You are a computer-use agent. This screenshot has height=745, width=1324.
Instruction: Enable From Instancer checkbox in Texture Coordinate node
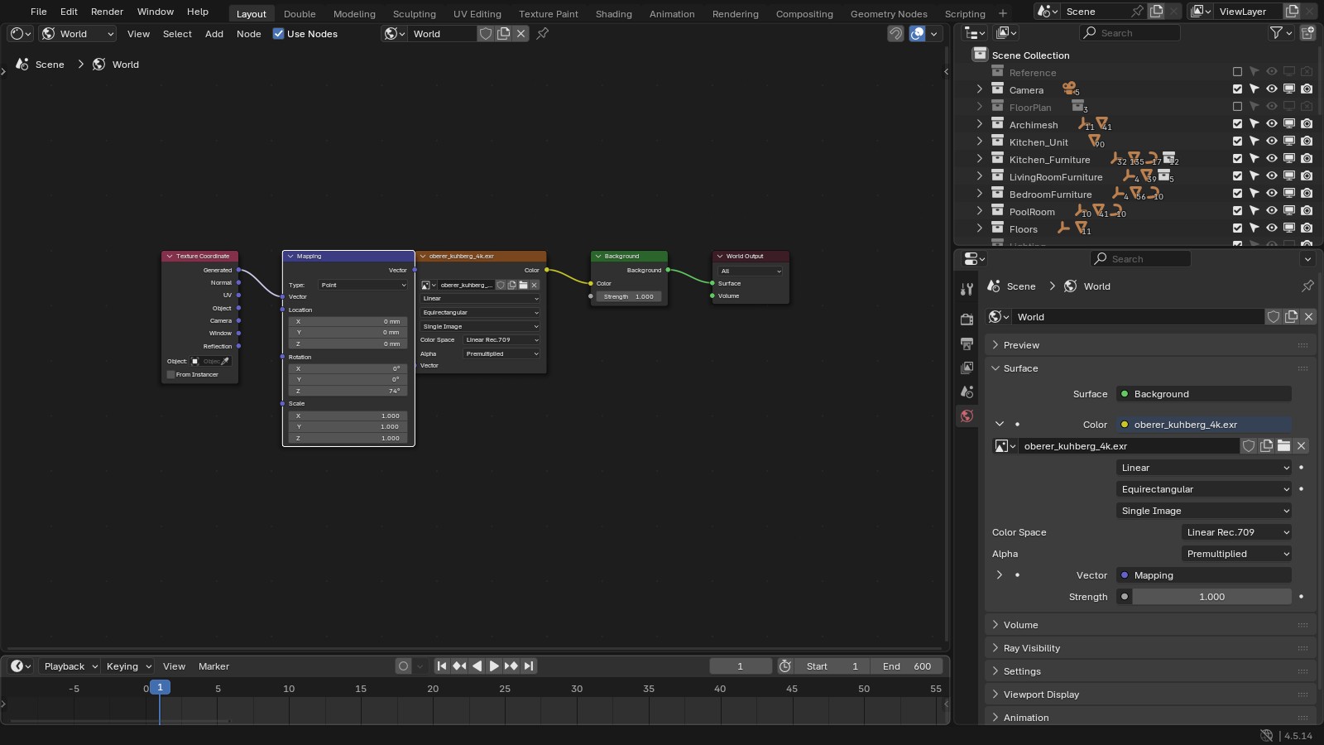click(171, 375)
